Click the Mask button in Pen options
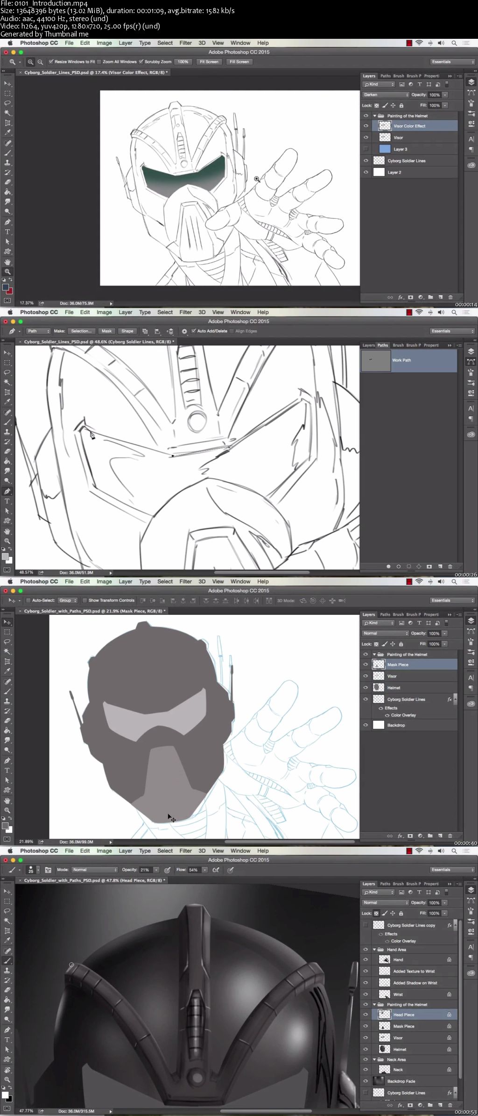 [106, 331]
